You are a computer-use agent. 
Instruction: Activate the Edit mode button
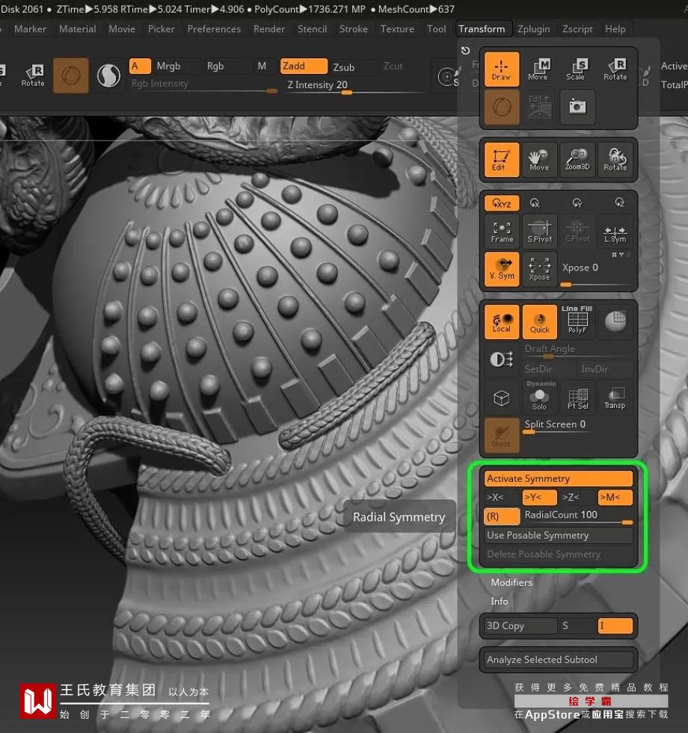coord(501,160)
